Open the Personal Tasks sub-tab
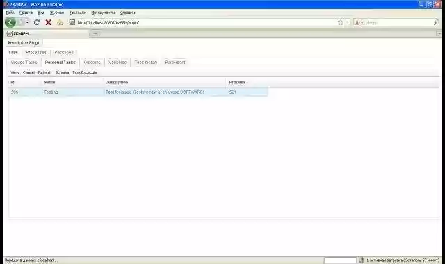Image resolution: width=445 pixels, height=264 pixels. click(60, 63)
